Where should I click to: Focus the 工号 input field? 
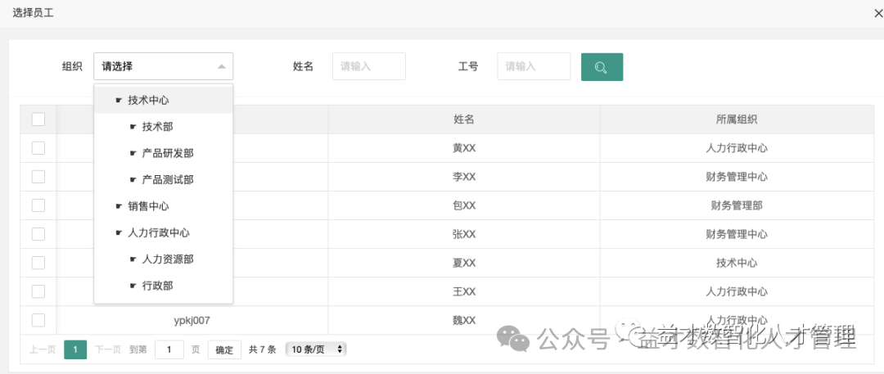534,66
